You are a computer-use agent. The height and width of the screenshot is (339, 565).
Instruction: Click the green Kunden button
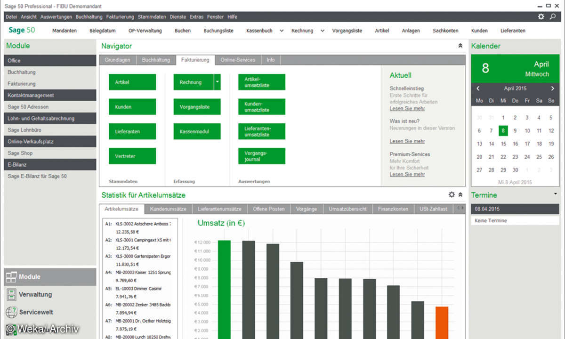click(x=132, y=107)
